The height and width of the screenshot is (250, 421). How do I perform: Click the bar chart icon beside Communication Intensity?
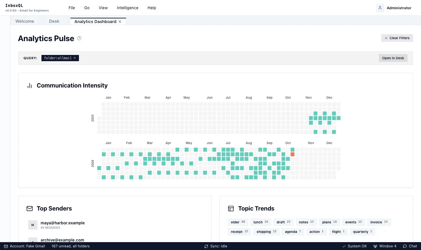30,86
